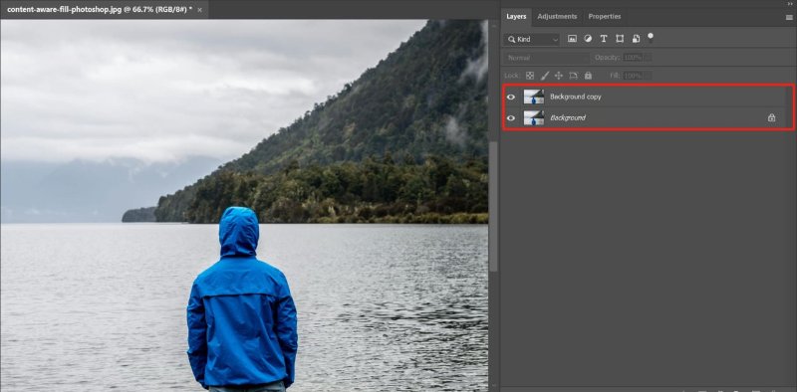Close the content-aware-fill-photoshop.jpg document tab
This screenshot has width=797, height=392.
pos(200,10)
